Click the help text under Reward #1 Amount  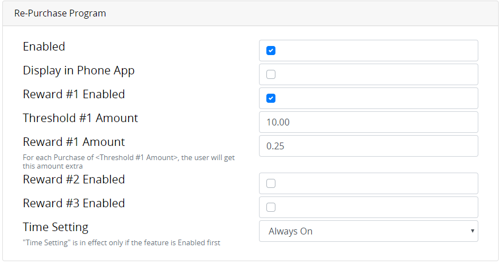click(129, 162)
